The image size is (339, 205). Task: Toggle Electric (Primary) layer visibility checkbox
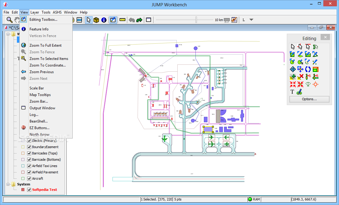(x=29, y=141)
